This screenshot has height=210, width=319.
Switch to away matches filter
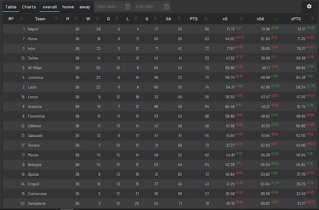tap(85, 7)
